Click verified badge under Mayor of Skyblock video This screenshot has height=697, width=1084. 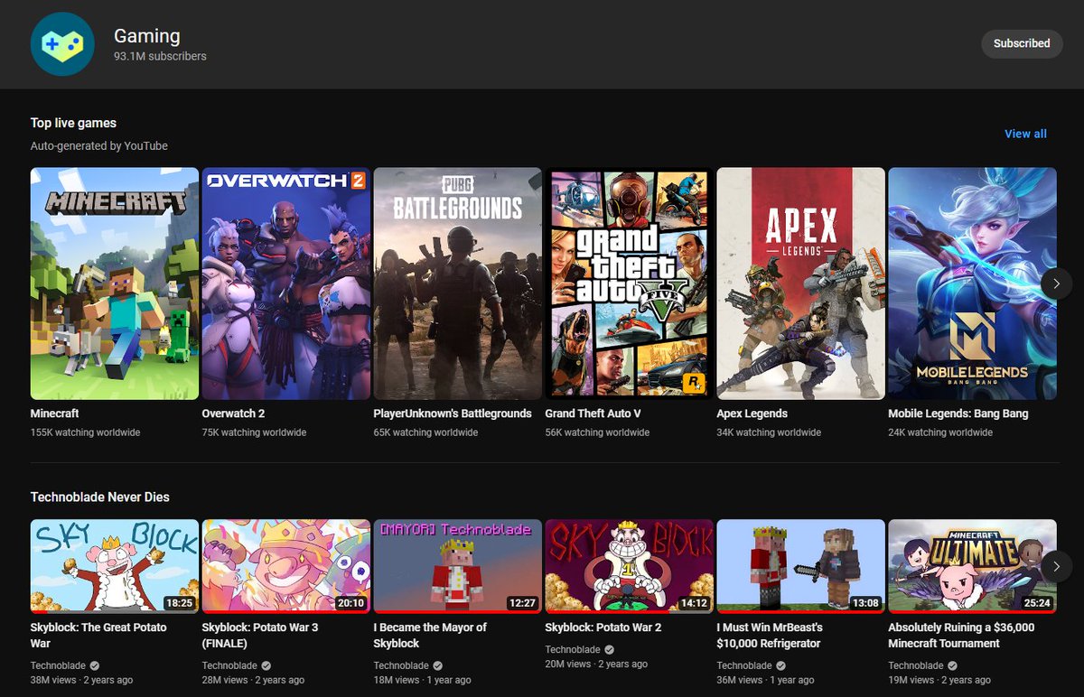pos(438,666)
